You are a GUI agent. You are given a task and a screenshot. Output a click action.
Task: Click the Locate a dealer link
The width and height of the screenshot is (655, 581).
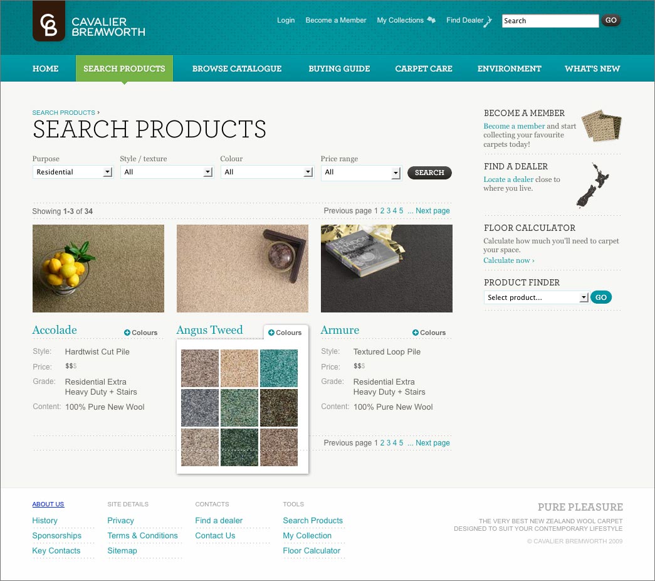coord(508,179)
